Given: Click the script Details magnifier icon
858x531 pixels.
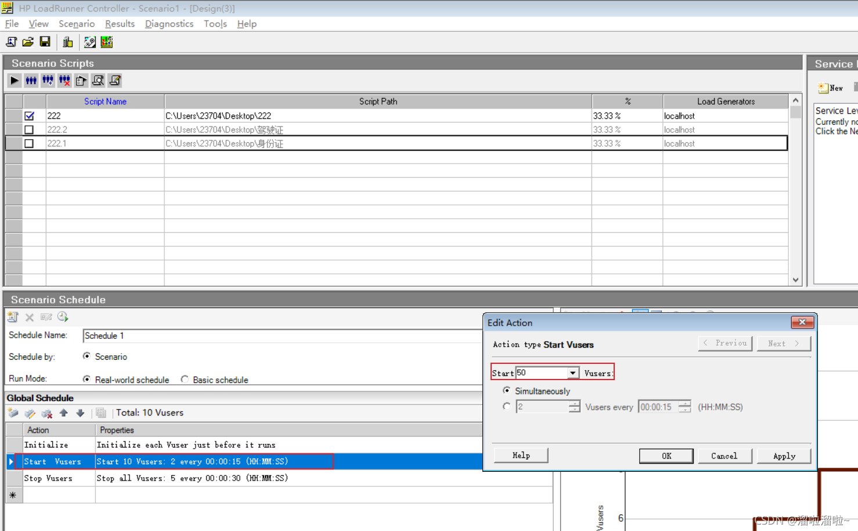Looking at the screenshot, I should (98, 81).
